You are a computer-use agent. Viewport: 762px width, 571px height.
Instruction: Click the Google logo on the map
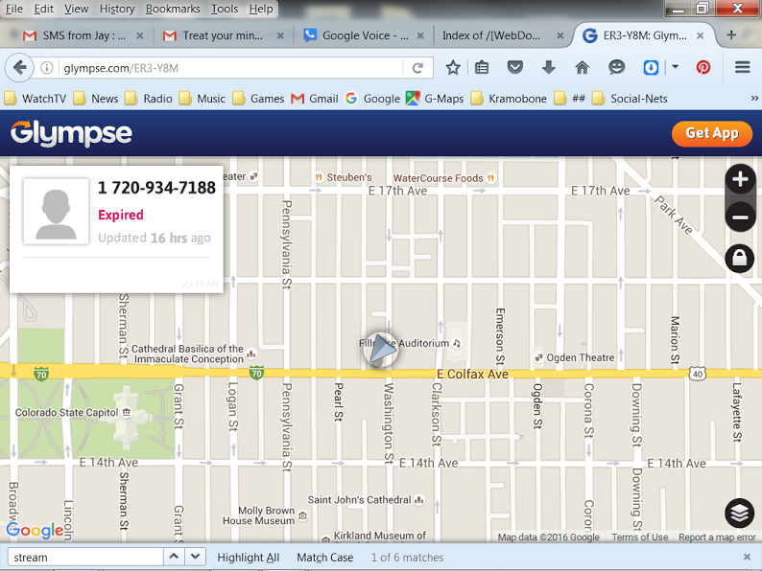click(35, 530)
